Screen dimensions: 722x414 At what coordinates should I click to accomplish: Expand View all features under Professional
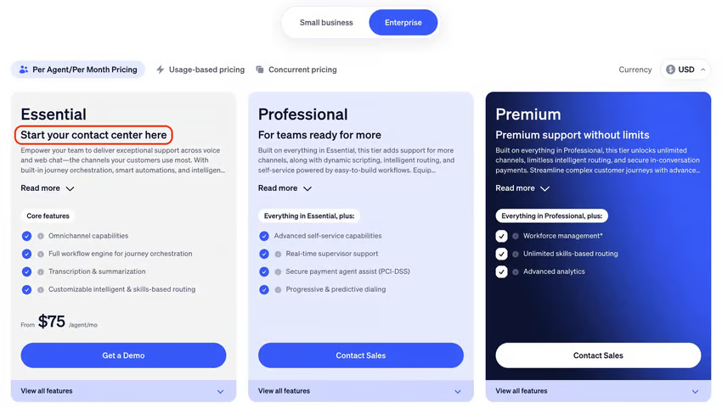360,391
